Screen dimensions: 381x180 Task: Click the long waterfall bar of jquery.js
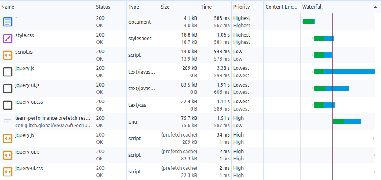point(344,72)
